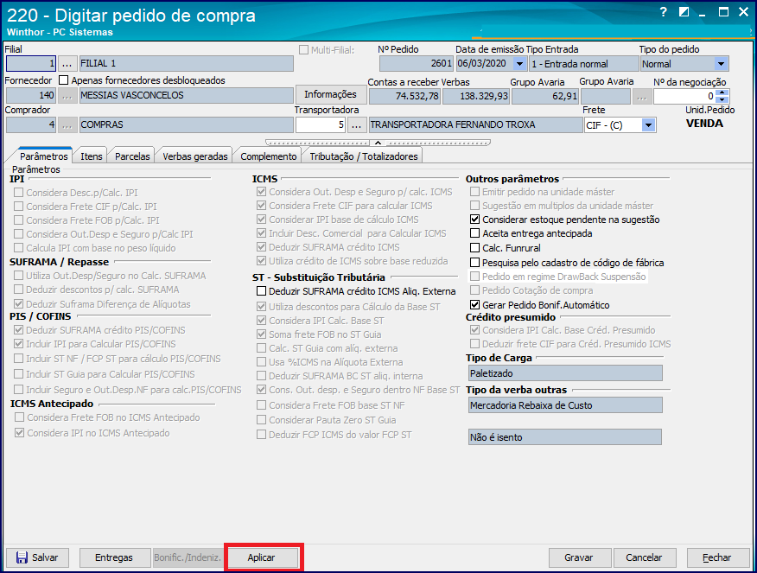Image resolution: width=757 pixels, height=573 pixels.
Task: Decrease Nº da negociação with the down arrow
Action: (x=722, y=100)
